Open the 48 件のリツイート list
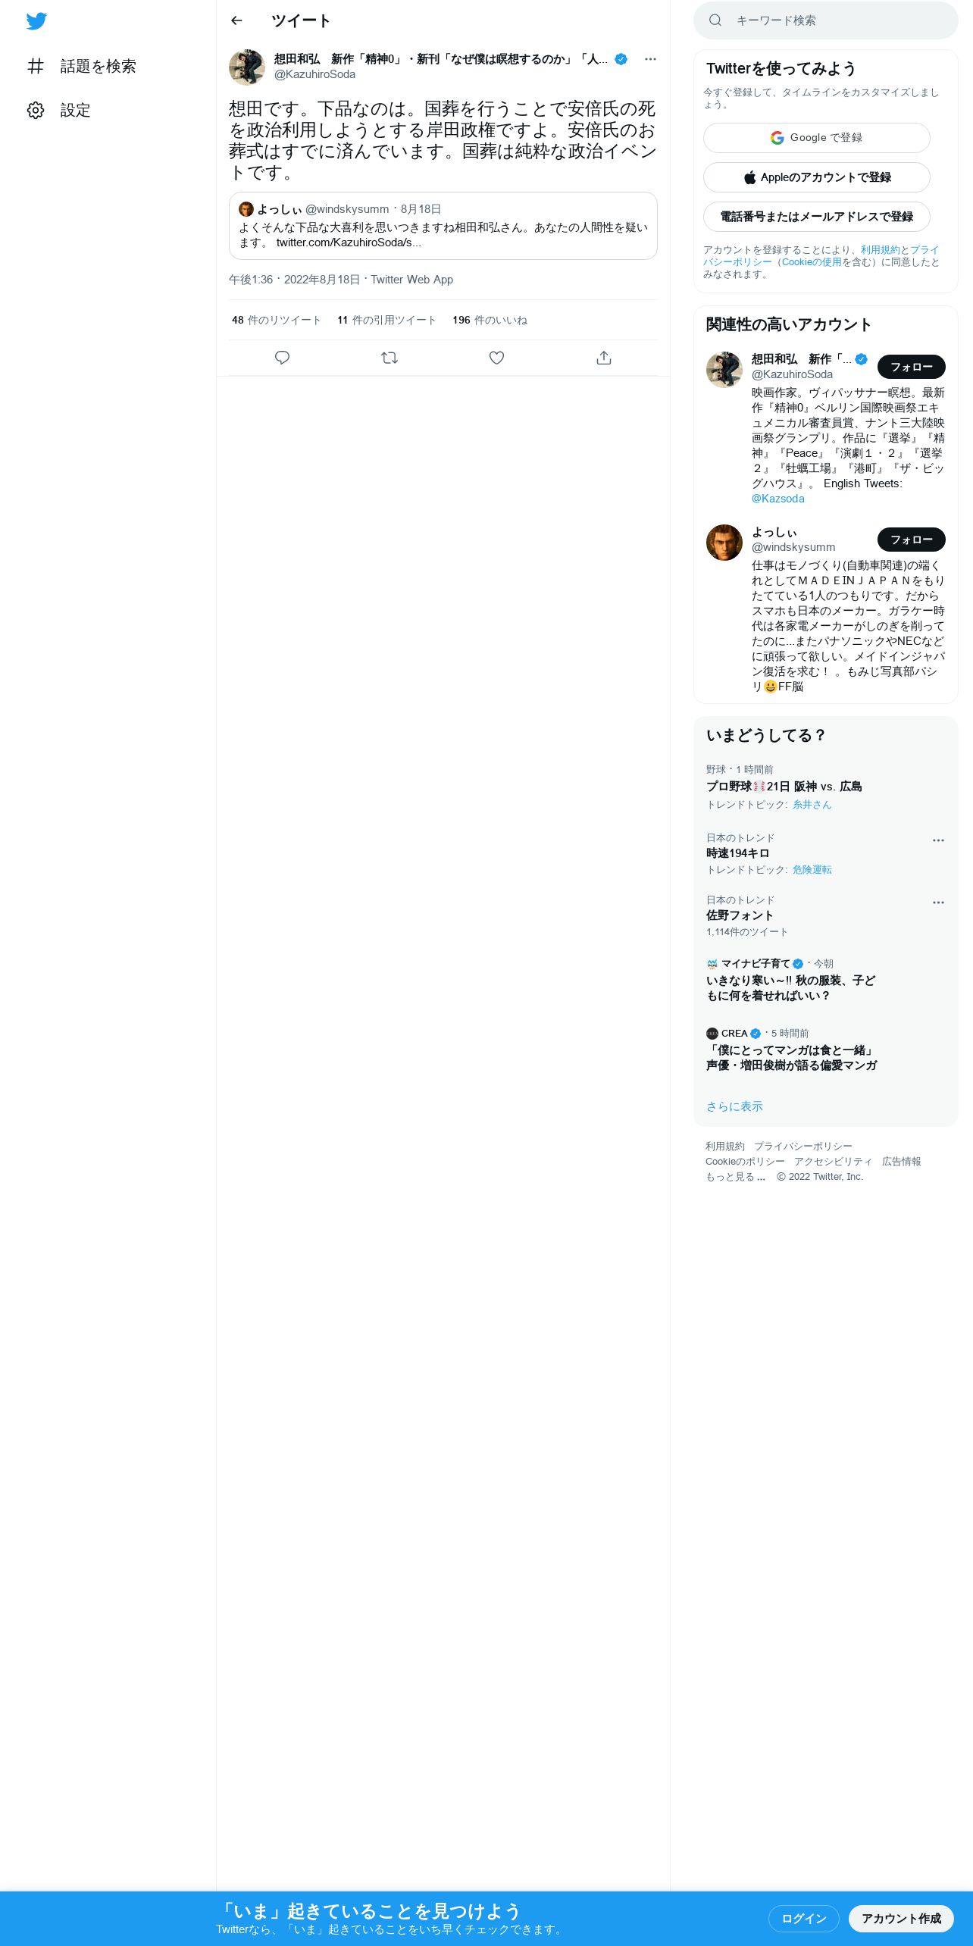The height and width of the screenshot is (1946, 973). [x=277, y=321]
